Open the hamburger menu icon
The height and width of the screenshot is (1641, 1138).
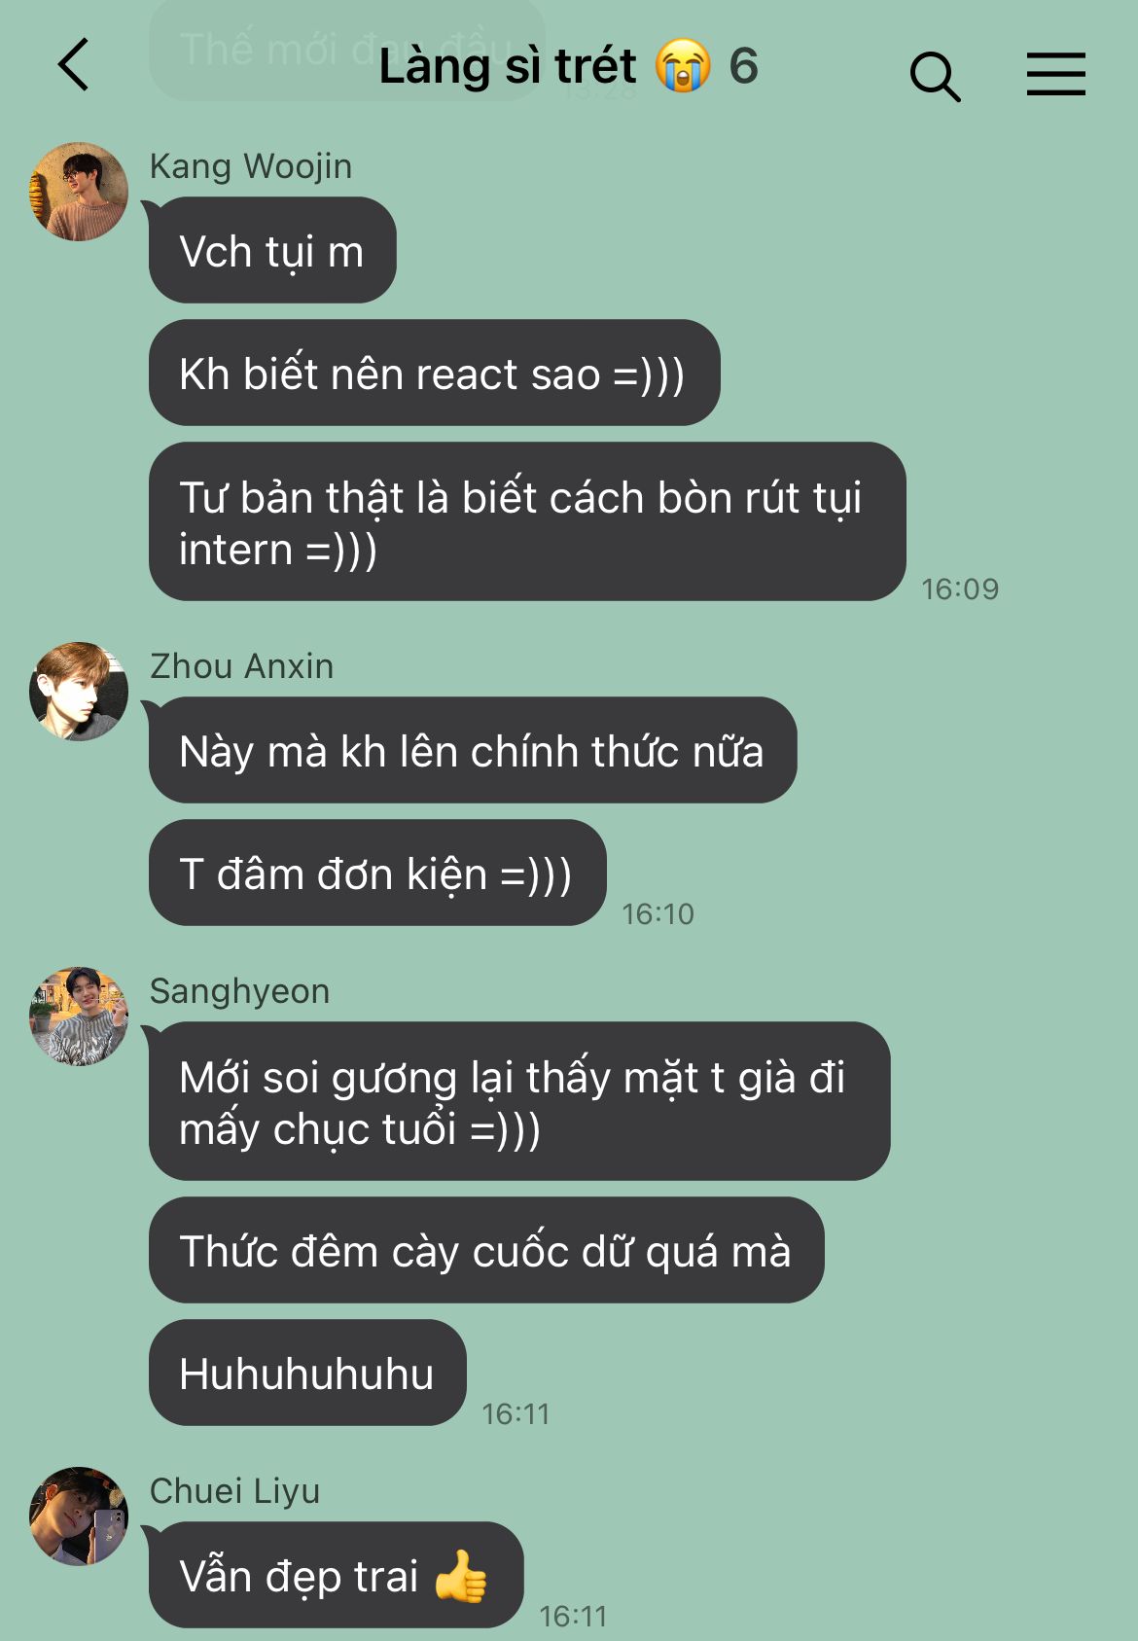pos(1055,74)
